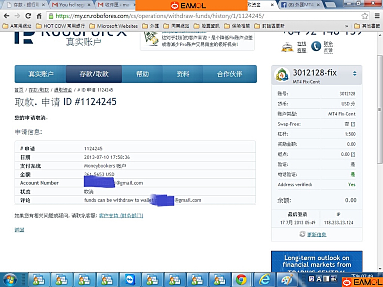Open the HOT COW 常用銀行 bookmarks folder
Screen dimensions: 383x287
click(60, 26)
